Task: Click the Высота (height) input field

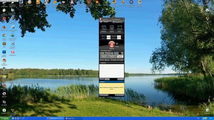Action: coord(119,38)
